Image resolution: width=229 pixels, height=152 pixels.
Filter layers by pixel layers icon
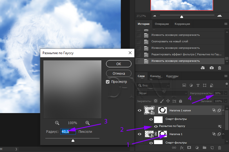tap(184, 85)
